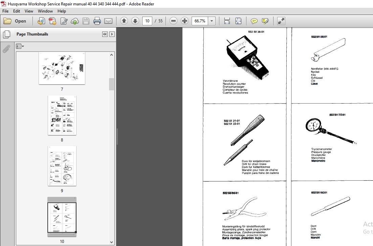Select the page 9 thumbnail
The image size is (373, 246).
pos(62,166)
